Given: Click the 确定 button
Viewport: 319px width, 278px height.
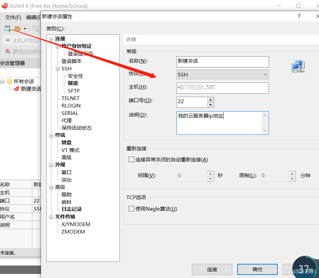Looking at the screenshot, I should pyautogui.click(x=257, y=270).
